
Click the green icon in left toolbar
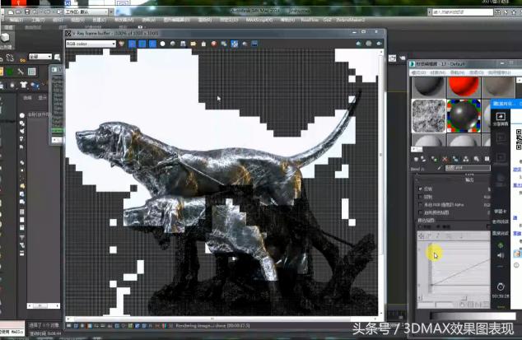(x=10, y=72)
